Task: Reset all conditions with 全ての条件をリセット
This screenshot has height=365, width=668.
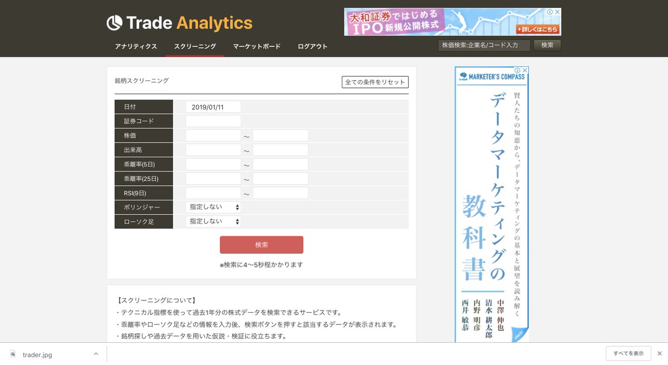Action: (x=375, y=81)
